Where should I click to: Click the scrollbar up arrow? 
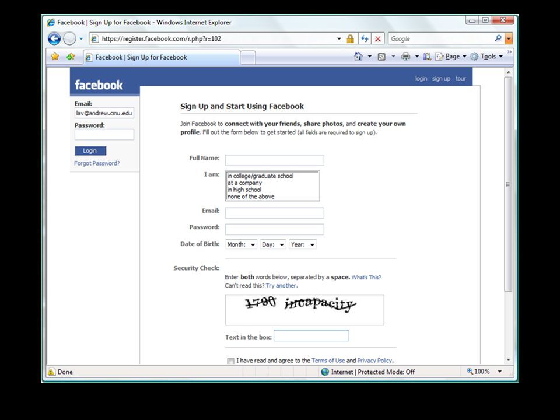(x=508, y=72)
